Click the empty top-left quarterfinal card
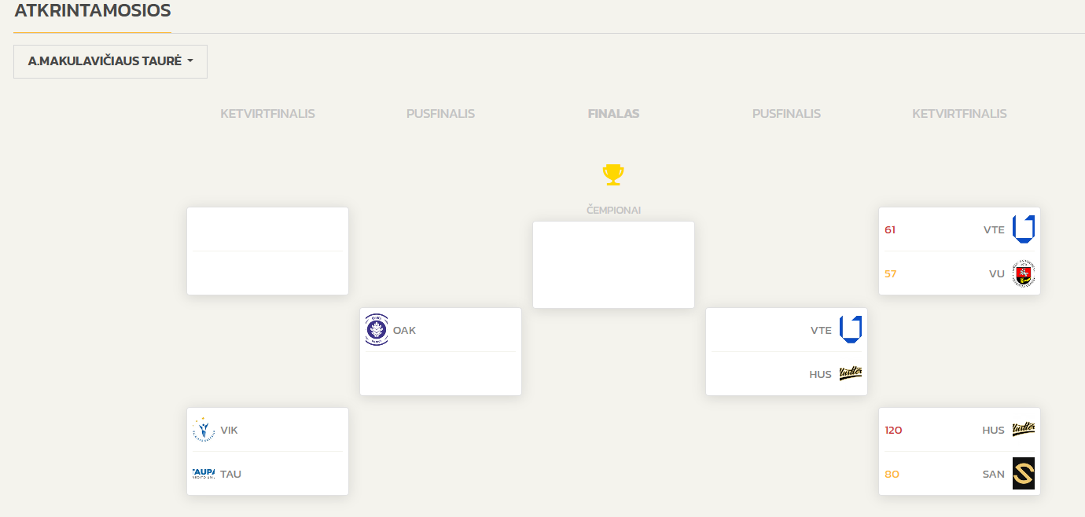 pyautogui.click(x=267, y=251)
